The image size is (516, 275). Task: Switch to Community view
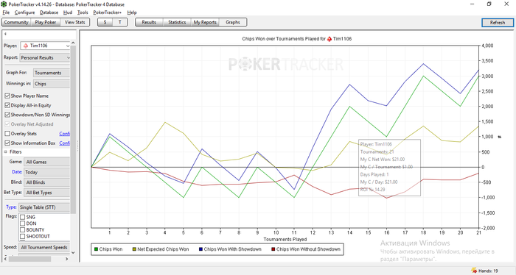click(16, 22)
